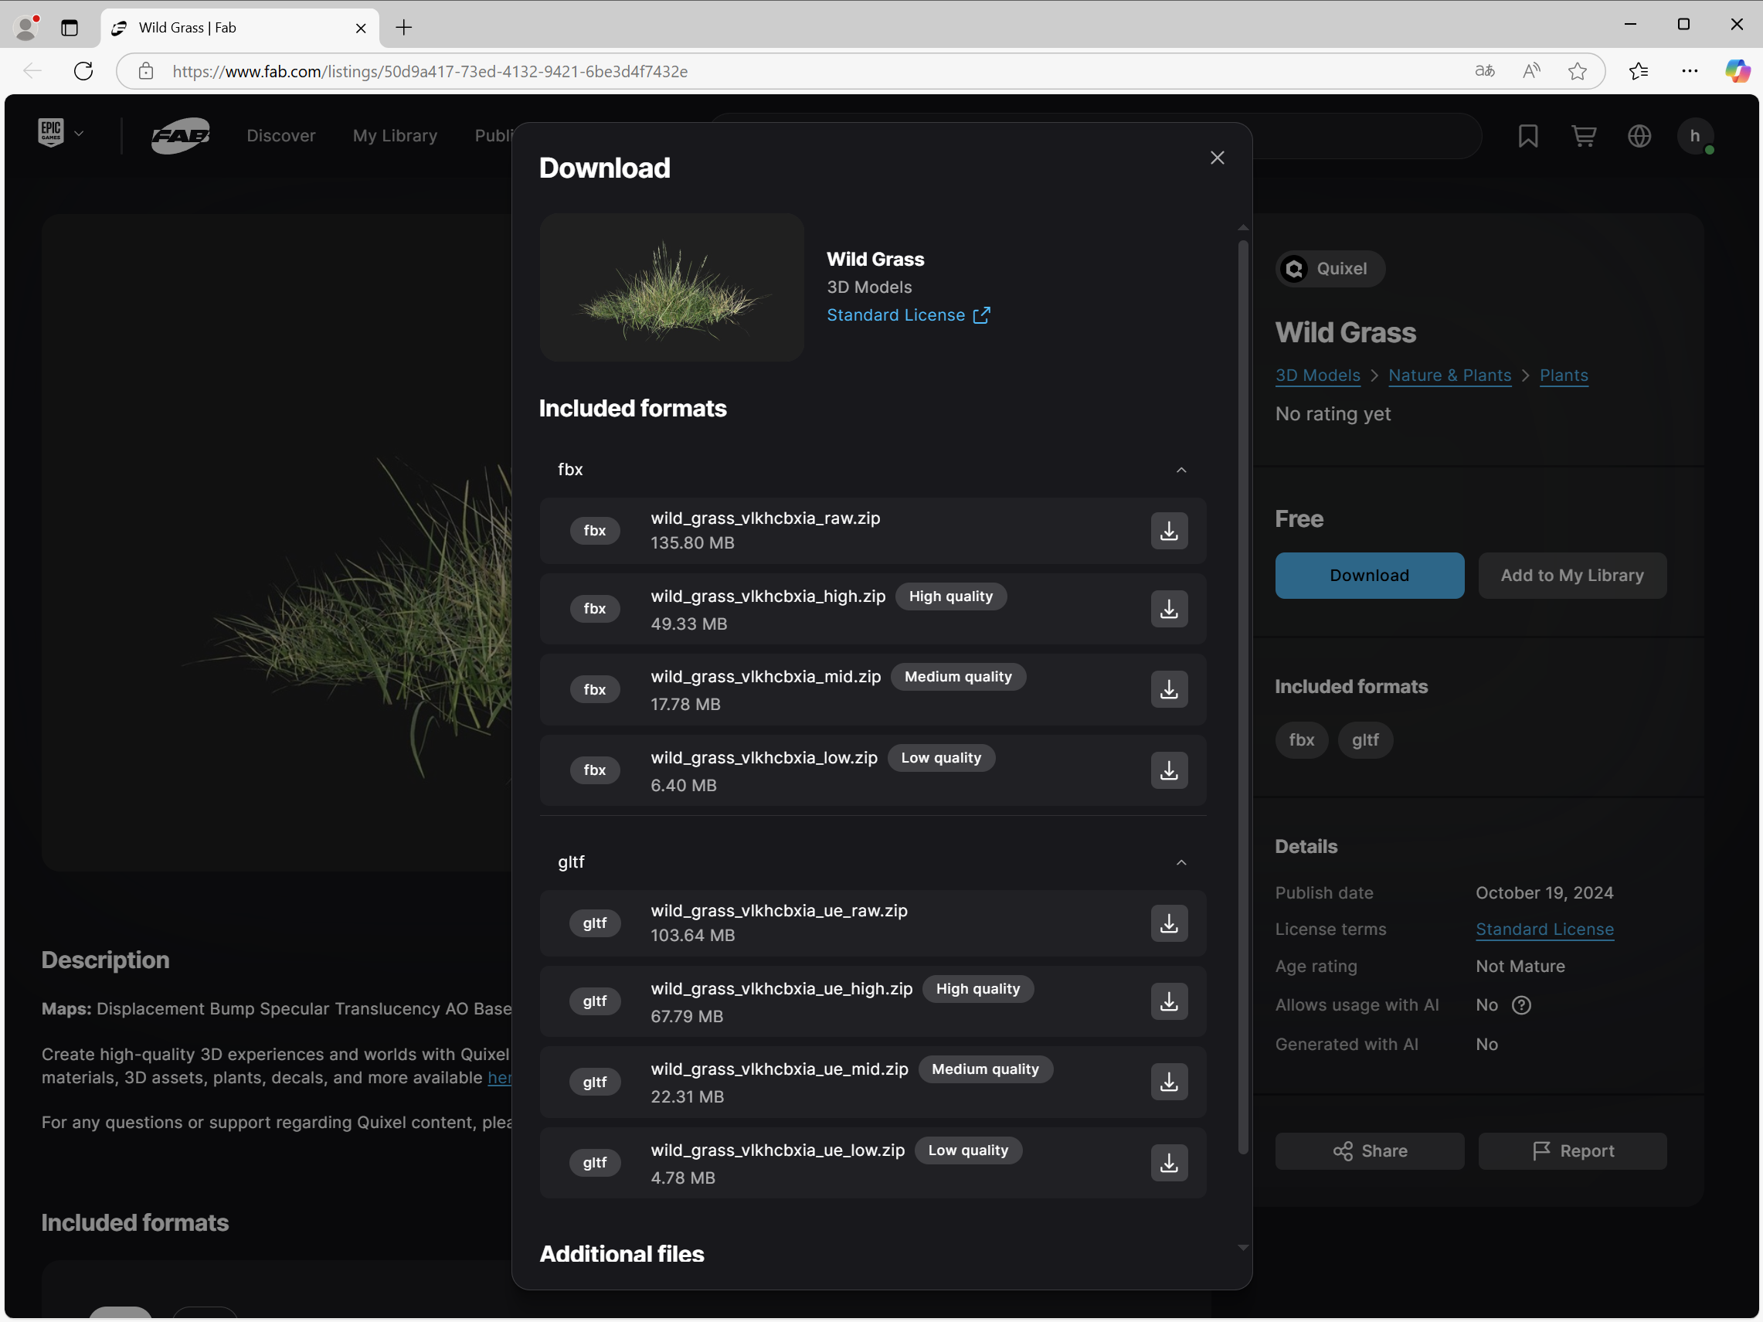1763x1322 pixels.
Task: Download wild_grass_vlkhcbxia_raw.zip fbx file
Action: coord(1168,531)
